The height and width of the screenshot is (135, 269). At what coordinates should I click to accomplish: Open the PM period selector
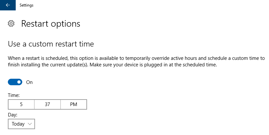coord(74,104)
